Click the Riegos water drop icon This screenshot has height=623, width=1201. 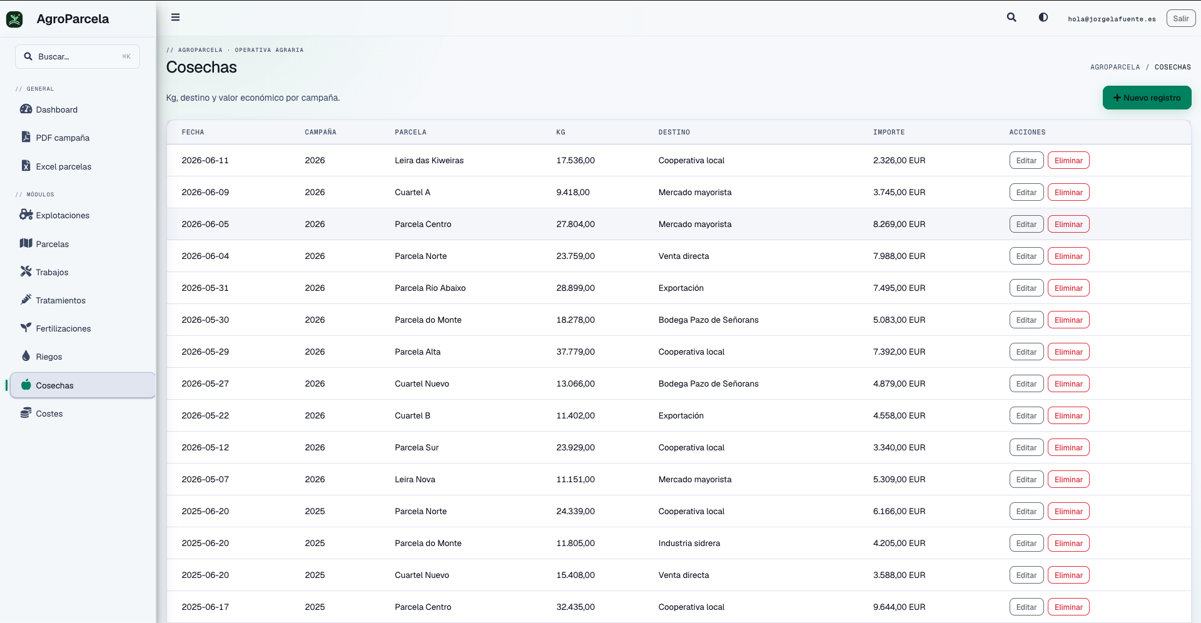click(x=26, y=356)
